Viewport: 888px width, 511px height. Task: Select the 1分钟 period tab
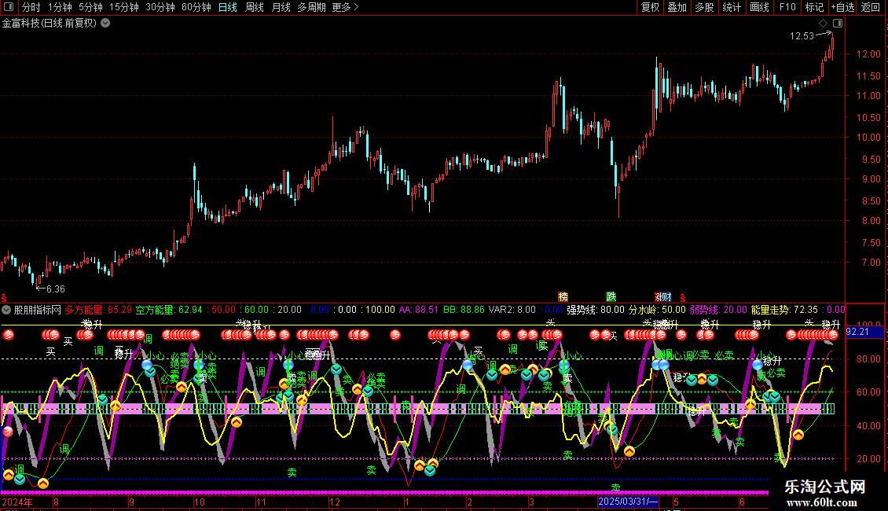click(x=60, y=7)
